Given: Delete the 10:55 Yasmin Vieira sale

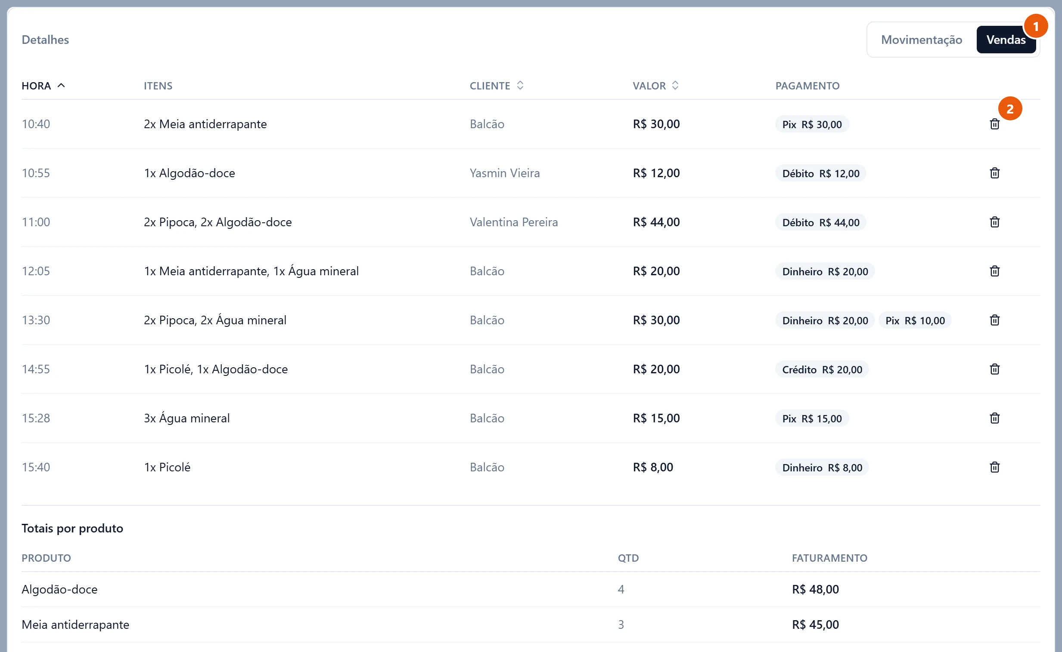Looking at the screenshot, I should [994, 173].
